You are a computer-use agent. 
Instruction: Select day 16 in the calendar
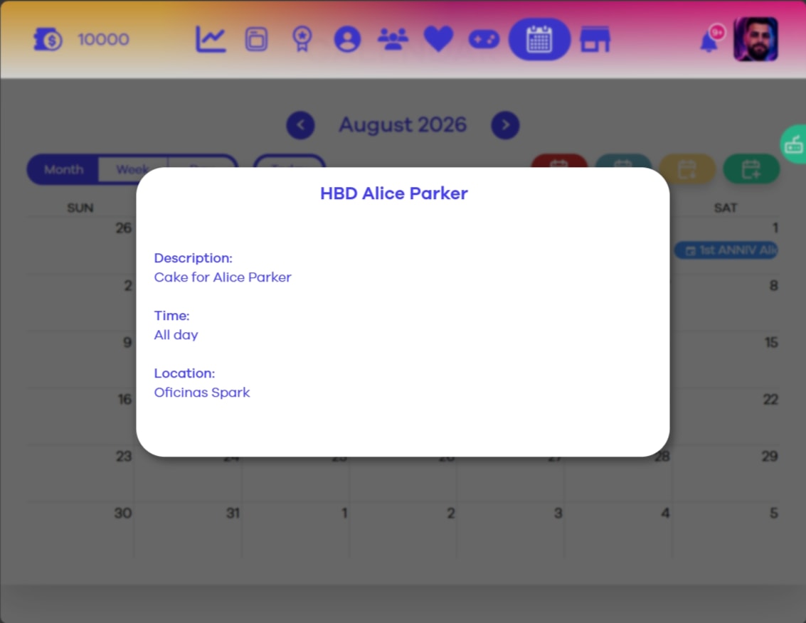(124, 400)
